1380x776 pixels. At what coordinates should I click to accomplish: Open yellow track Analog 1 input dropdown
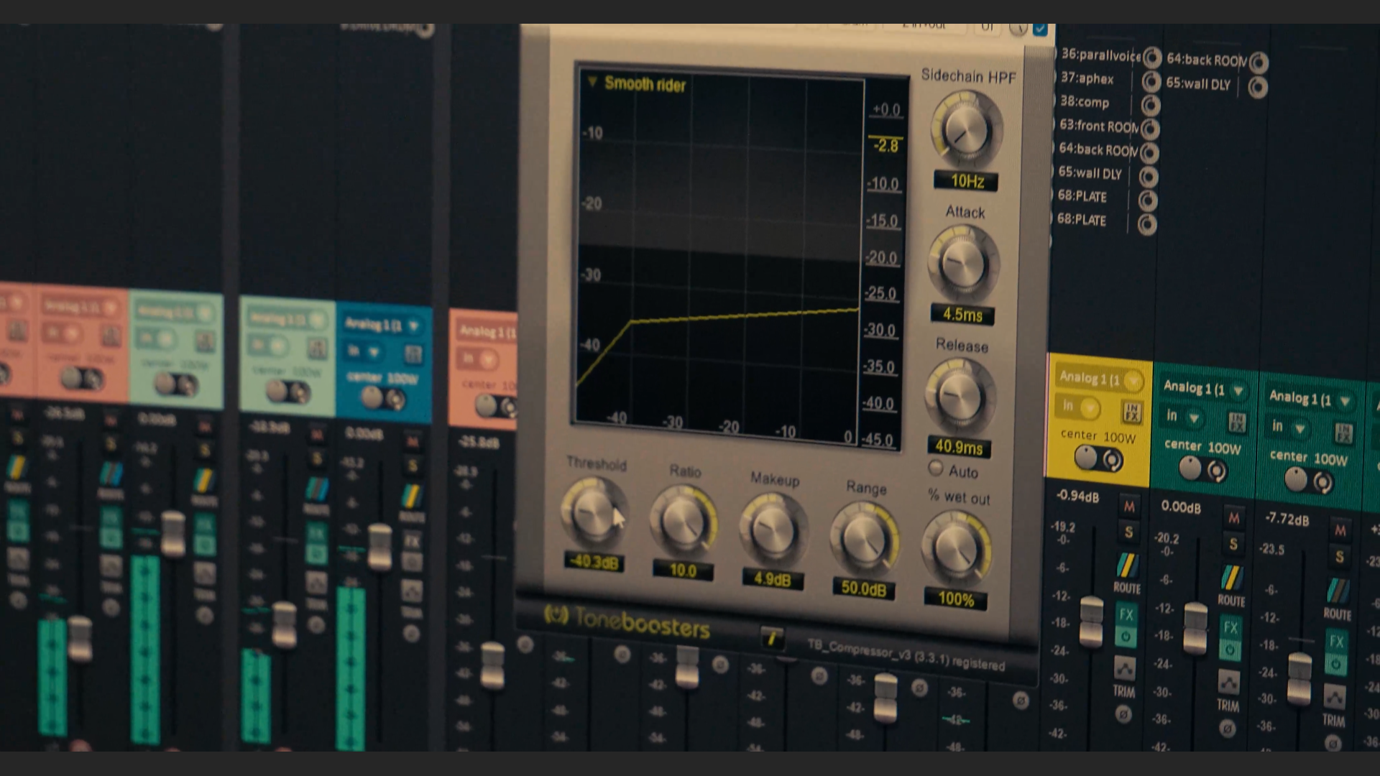[1133, 379]
